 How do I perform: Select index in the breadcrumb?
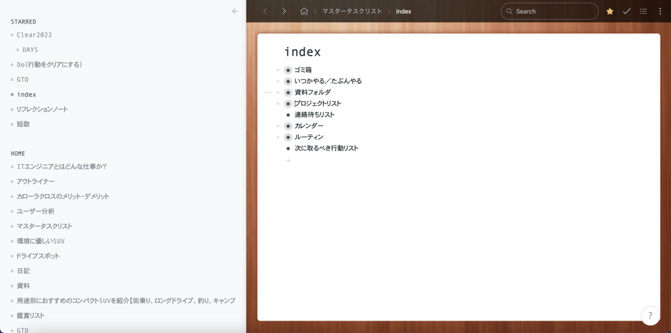coord(404,12)
